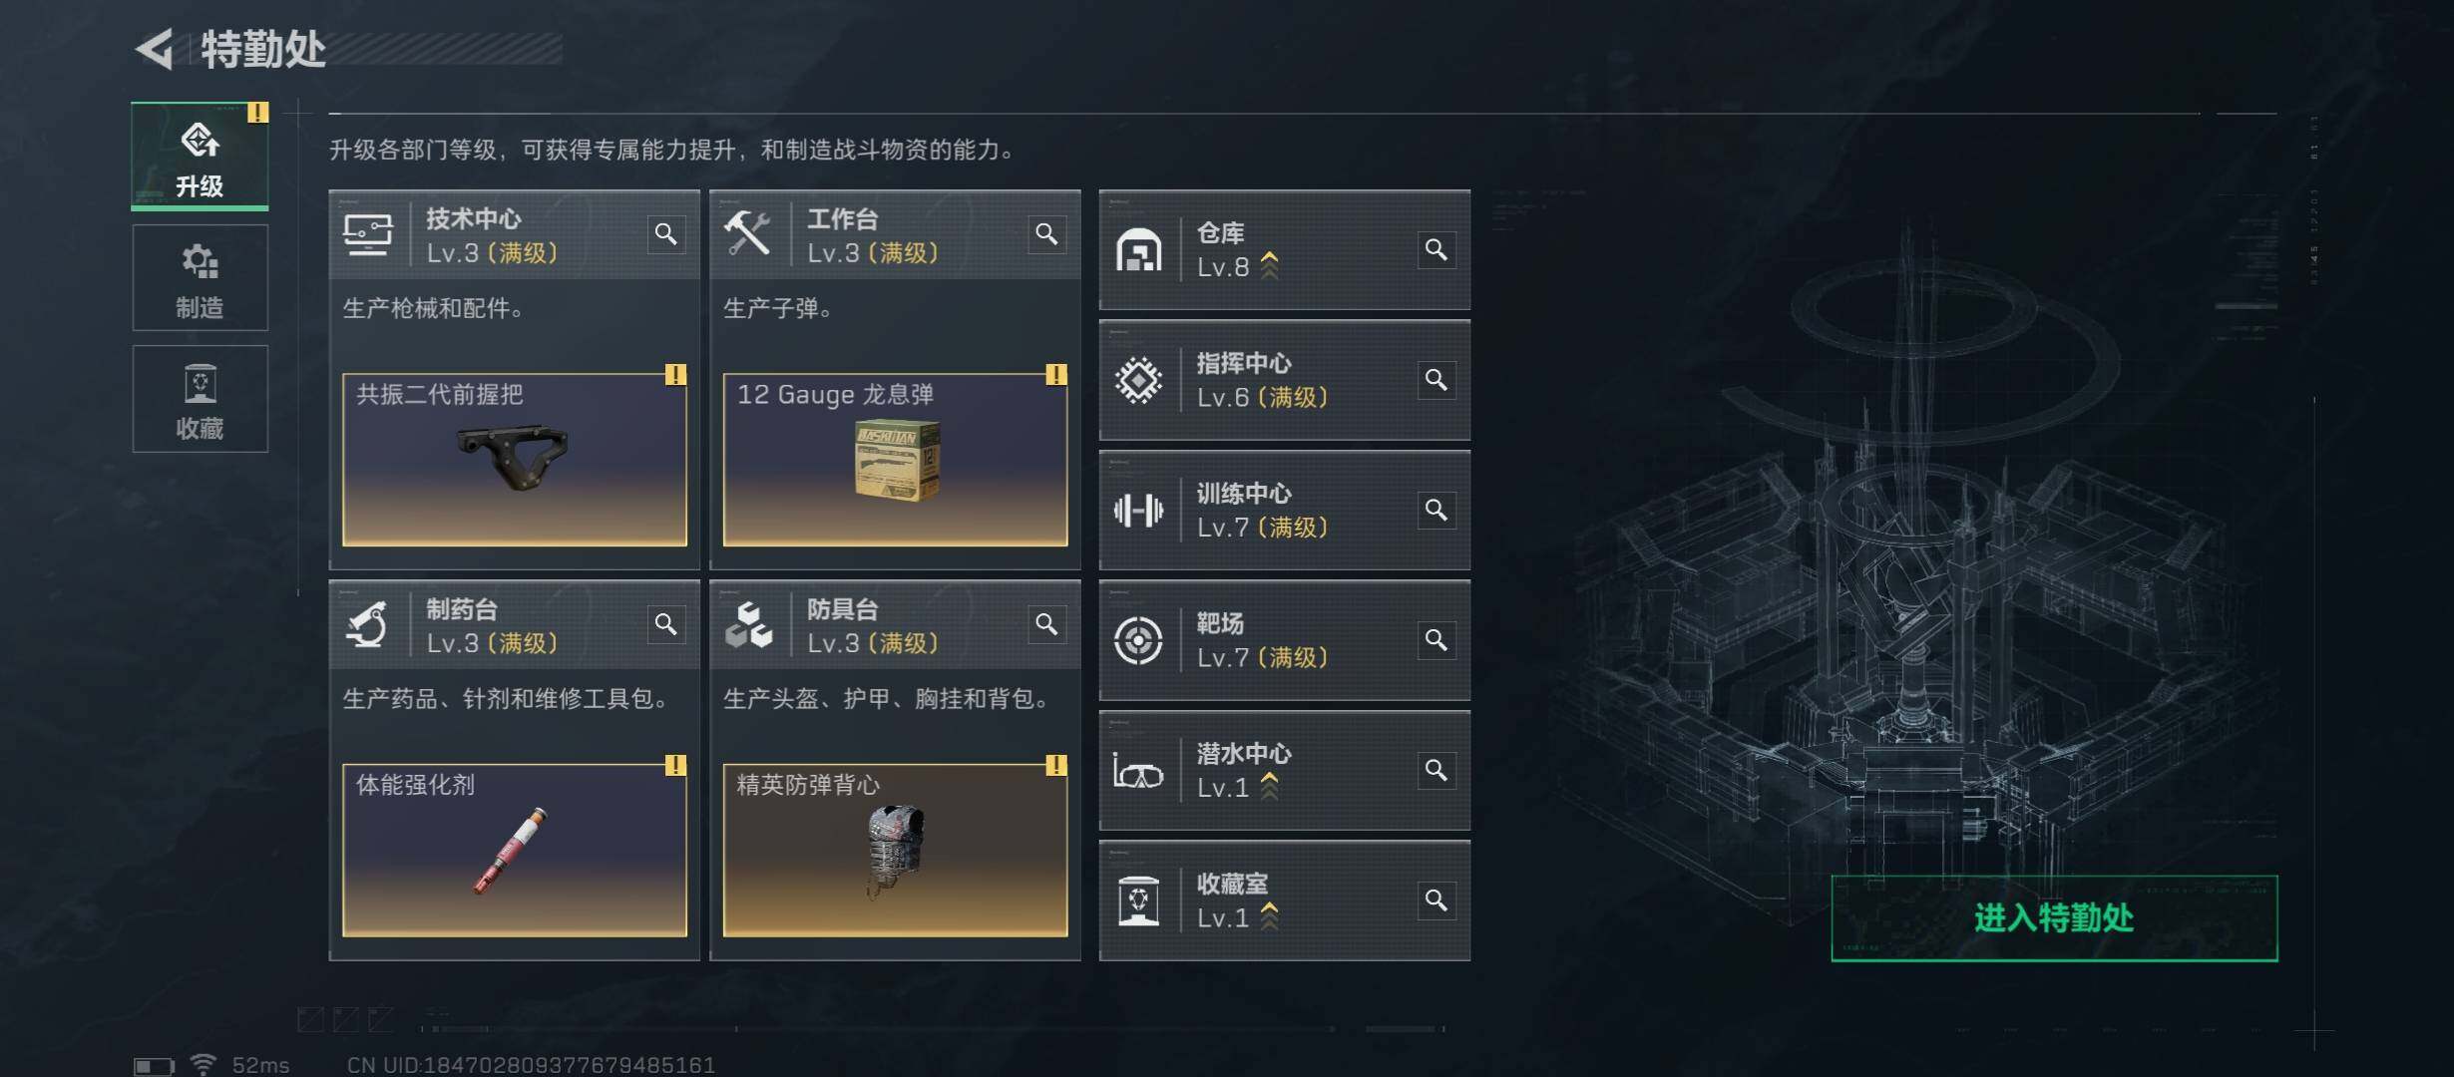
Task: Open the 体能强化剂 item card
Action: click(515, 850)
